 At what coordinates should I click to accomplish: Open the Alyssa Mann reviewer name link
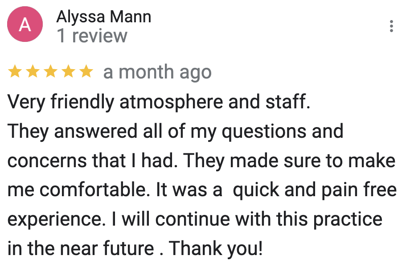pos(104,17)
